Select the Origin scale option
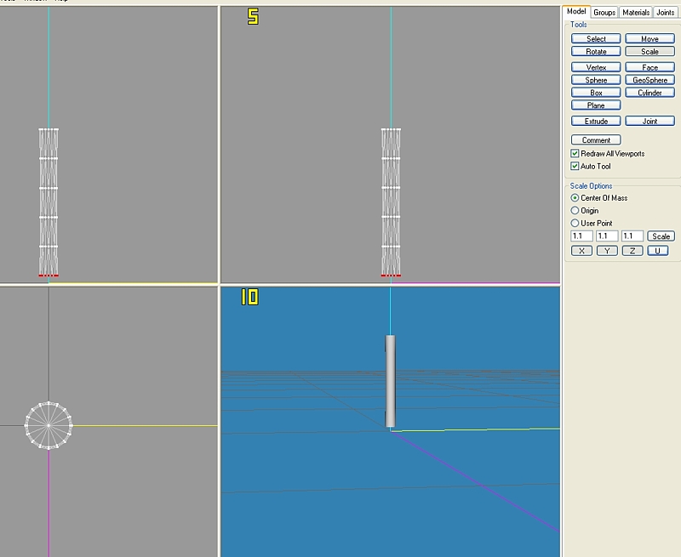This screenshot has width=681, height=557. (x=575, y=210)
